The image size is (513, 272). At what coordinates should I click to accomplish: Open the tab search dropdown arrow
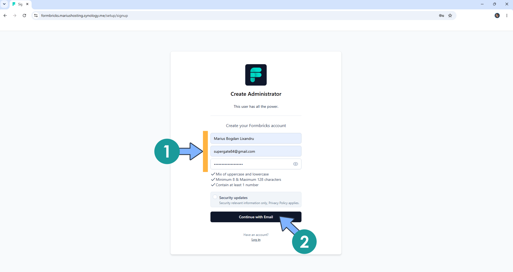(4, 4)
